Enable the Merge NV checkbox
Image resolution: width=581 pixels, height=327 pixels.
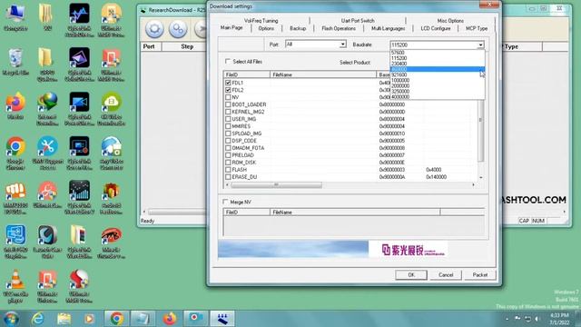(225, 202)
